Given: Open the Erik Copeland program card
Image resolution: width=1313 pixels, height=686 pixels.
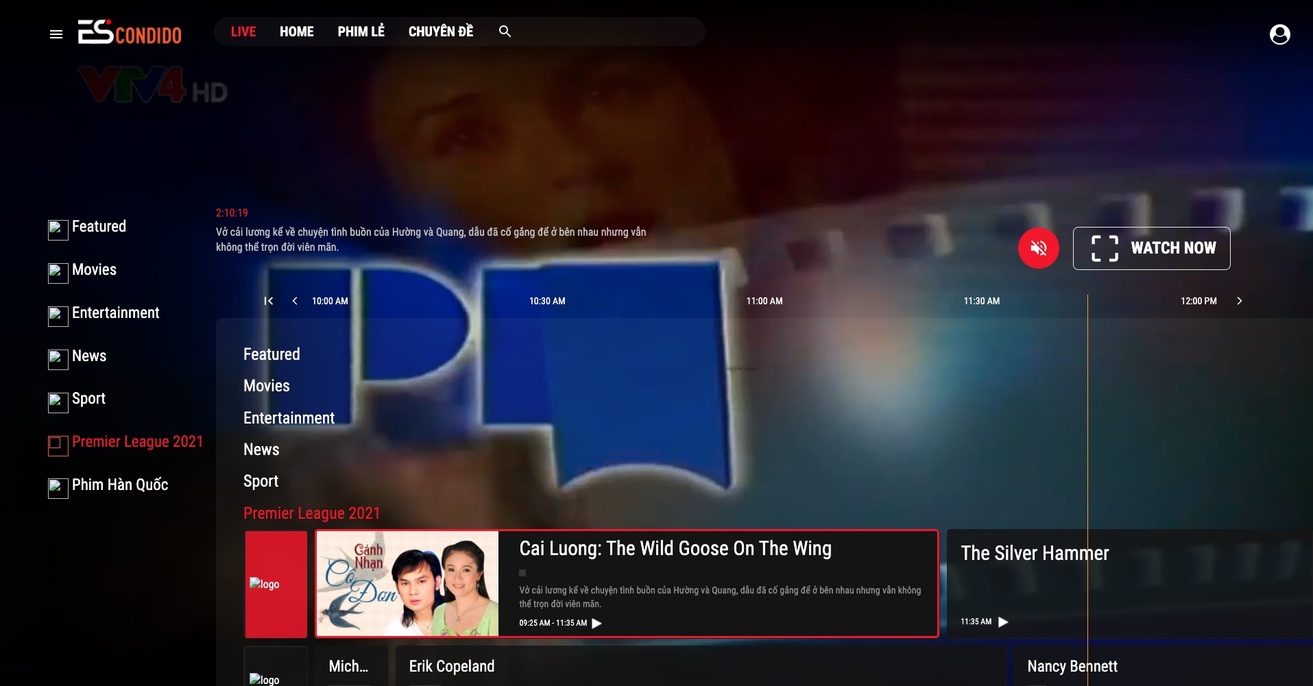Looking at the screenshot, I should [700, 666].
